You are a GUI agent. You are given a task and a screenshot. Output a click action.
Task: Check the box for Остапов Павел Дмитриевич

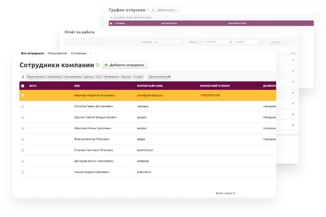[22, 106]
